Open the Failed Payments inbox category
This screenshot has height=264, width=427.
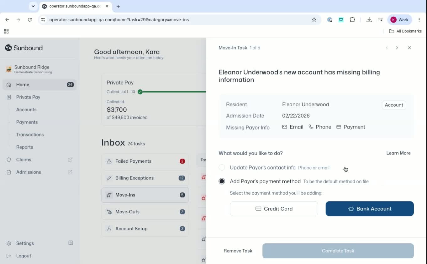coord(145,161)
